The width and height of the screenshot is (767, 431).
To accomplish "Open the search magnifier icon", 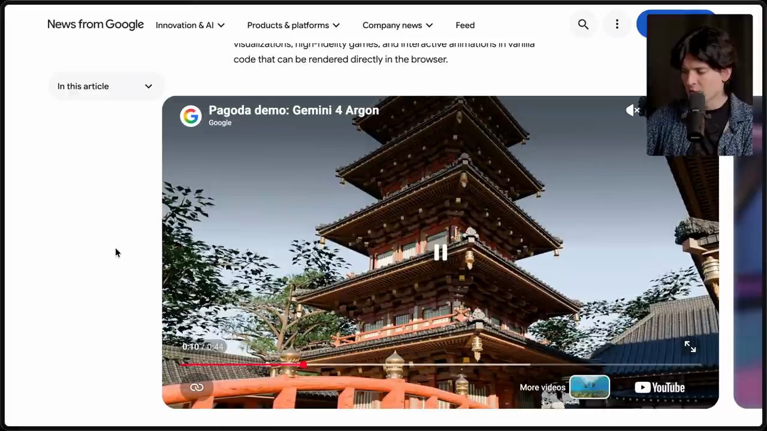I will [583, 25].
